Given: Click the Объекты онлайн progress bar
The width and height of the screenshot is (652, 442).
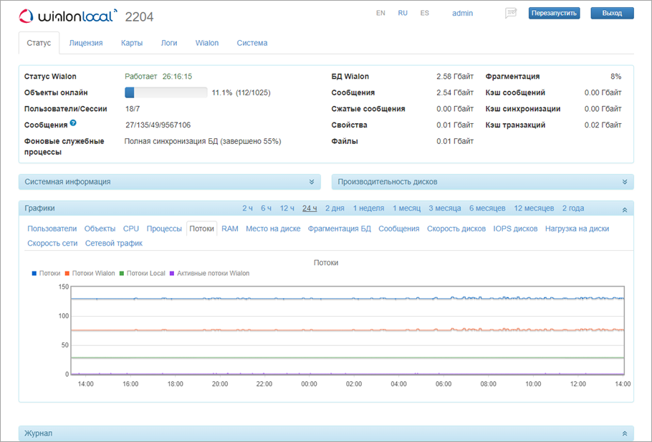Looking at the screenshot, I should pyautogui.click(x=166, y=92).
